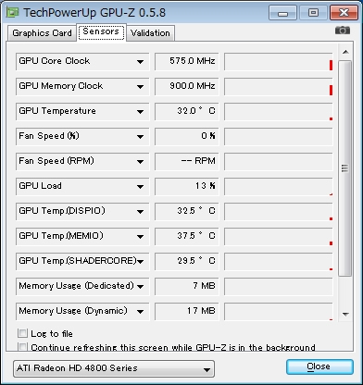Click the -- RPM fan speed value

coord(187,161)
